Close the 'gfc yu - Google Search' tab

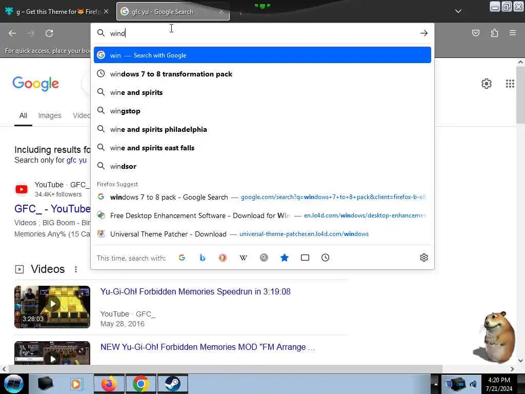[x=221, y=12]
